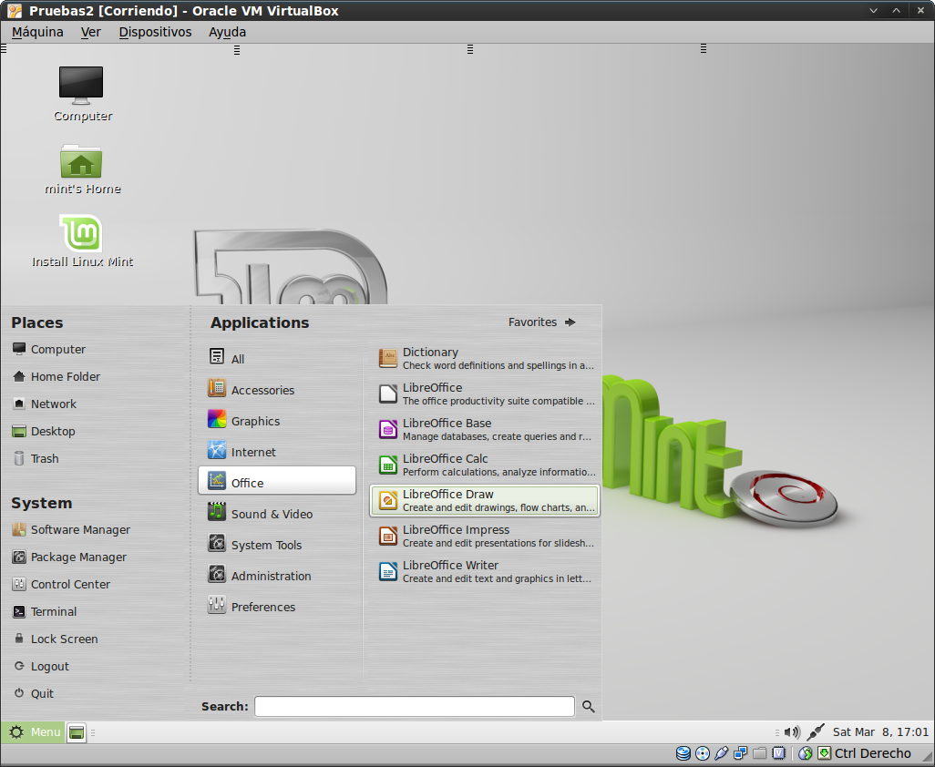
Task: Open the Dispositivos menu in VirtualBox
Action: pyautogui.click(x=155, y=32)
